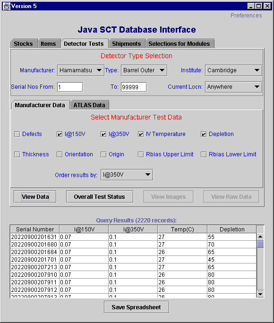Switch to the Stocks tab
The image size is (274, 323).
24,43
